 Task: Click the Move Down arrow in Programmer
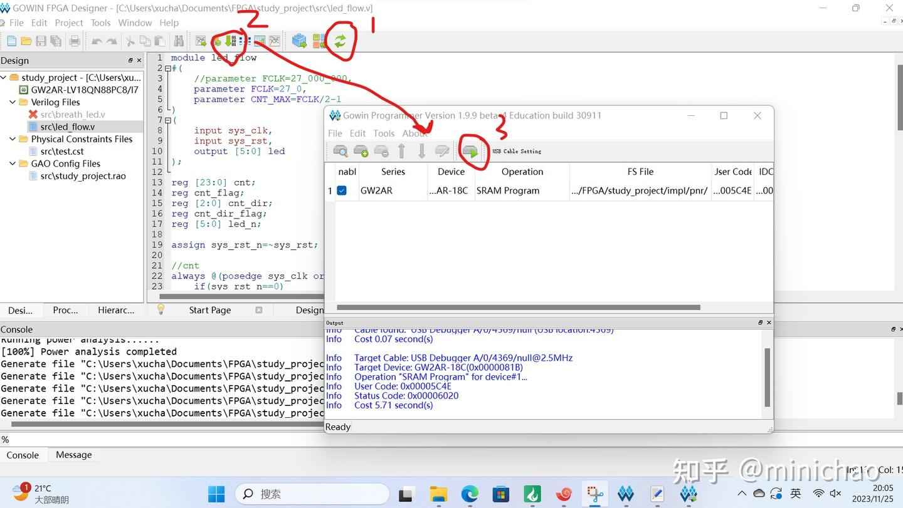[x=422, y=151]
